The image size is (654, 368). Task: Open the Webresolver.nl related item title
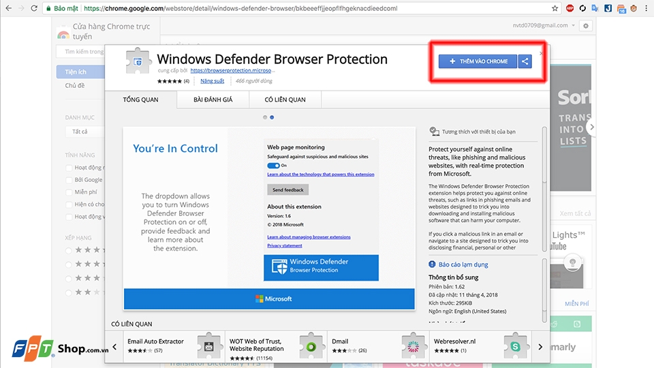click(454, 341)
